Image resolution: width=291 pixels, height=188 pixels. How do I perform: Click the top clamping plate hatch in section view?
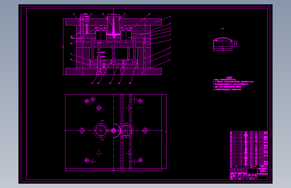point(113,22)
